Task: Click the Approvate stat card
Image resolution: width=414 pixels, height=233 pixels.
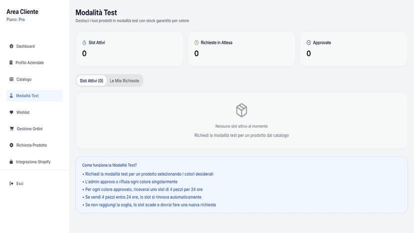Action: pos(354,49)
